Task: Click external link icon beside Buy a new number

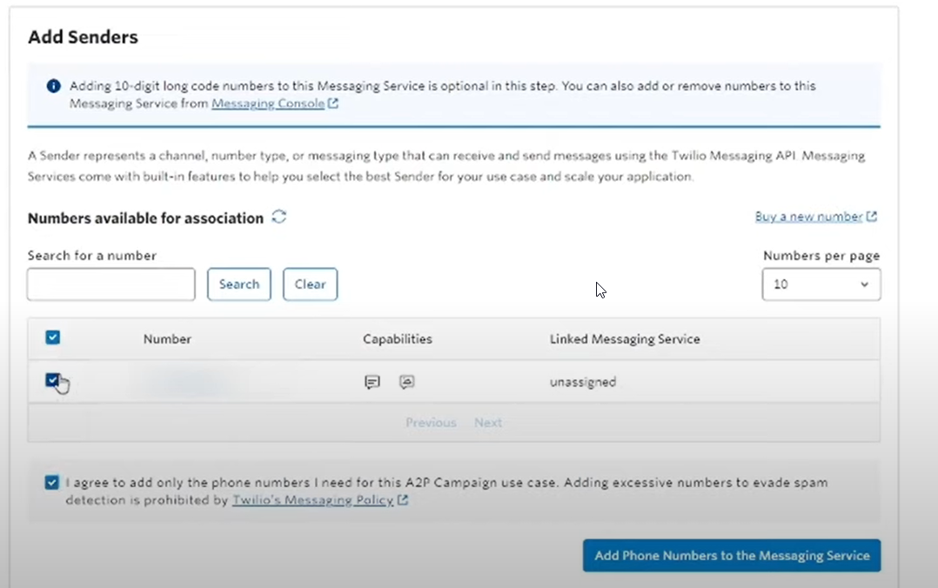Action: click(872, 216)
